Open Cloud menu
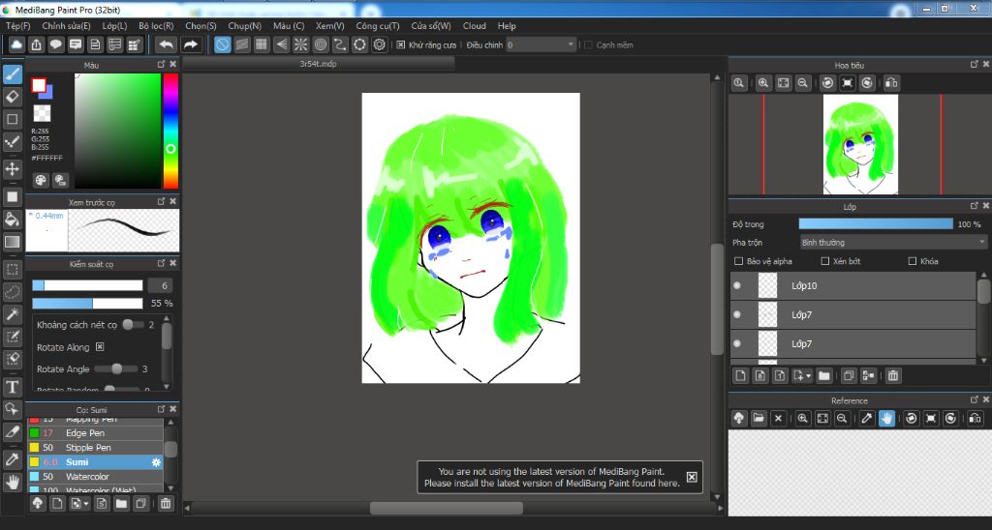992x530 pixels. [475, 26]
